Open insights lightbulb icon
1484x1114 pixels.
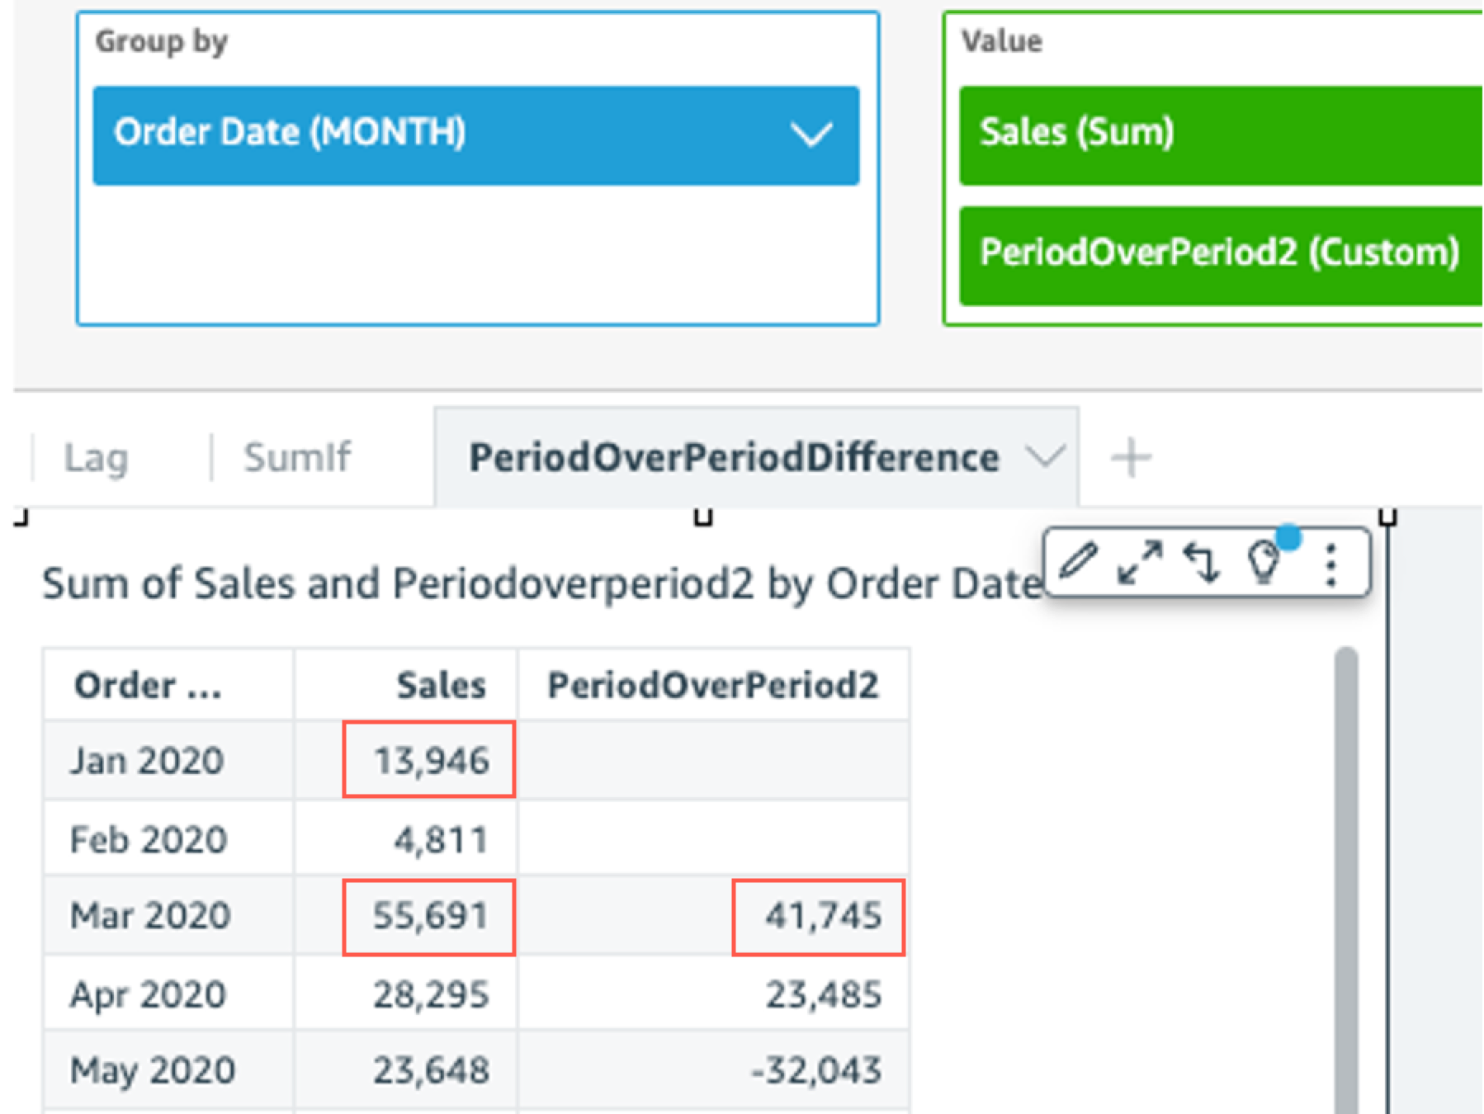(1264, 563)
